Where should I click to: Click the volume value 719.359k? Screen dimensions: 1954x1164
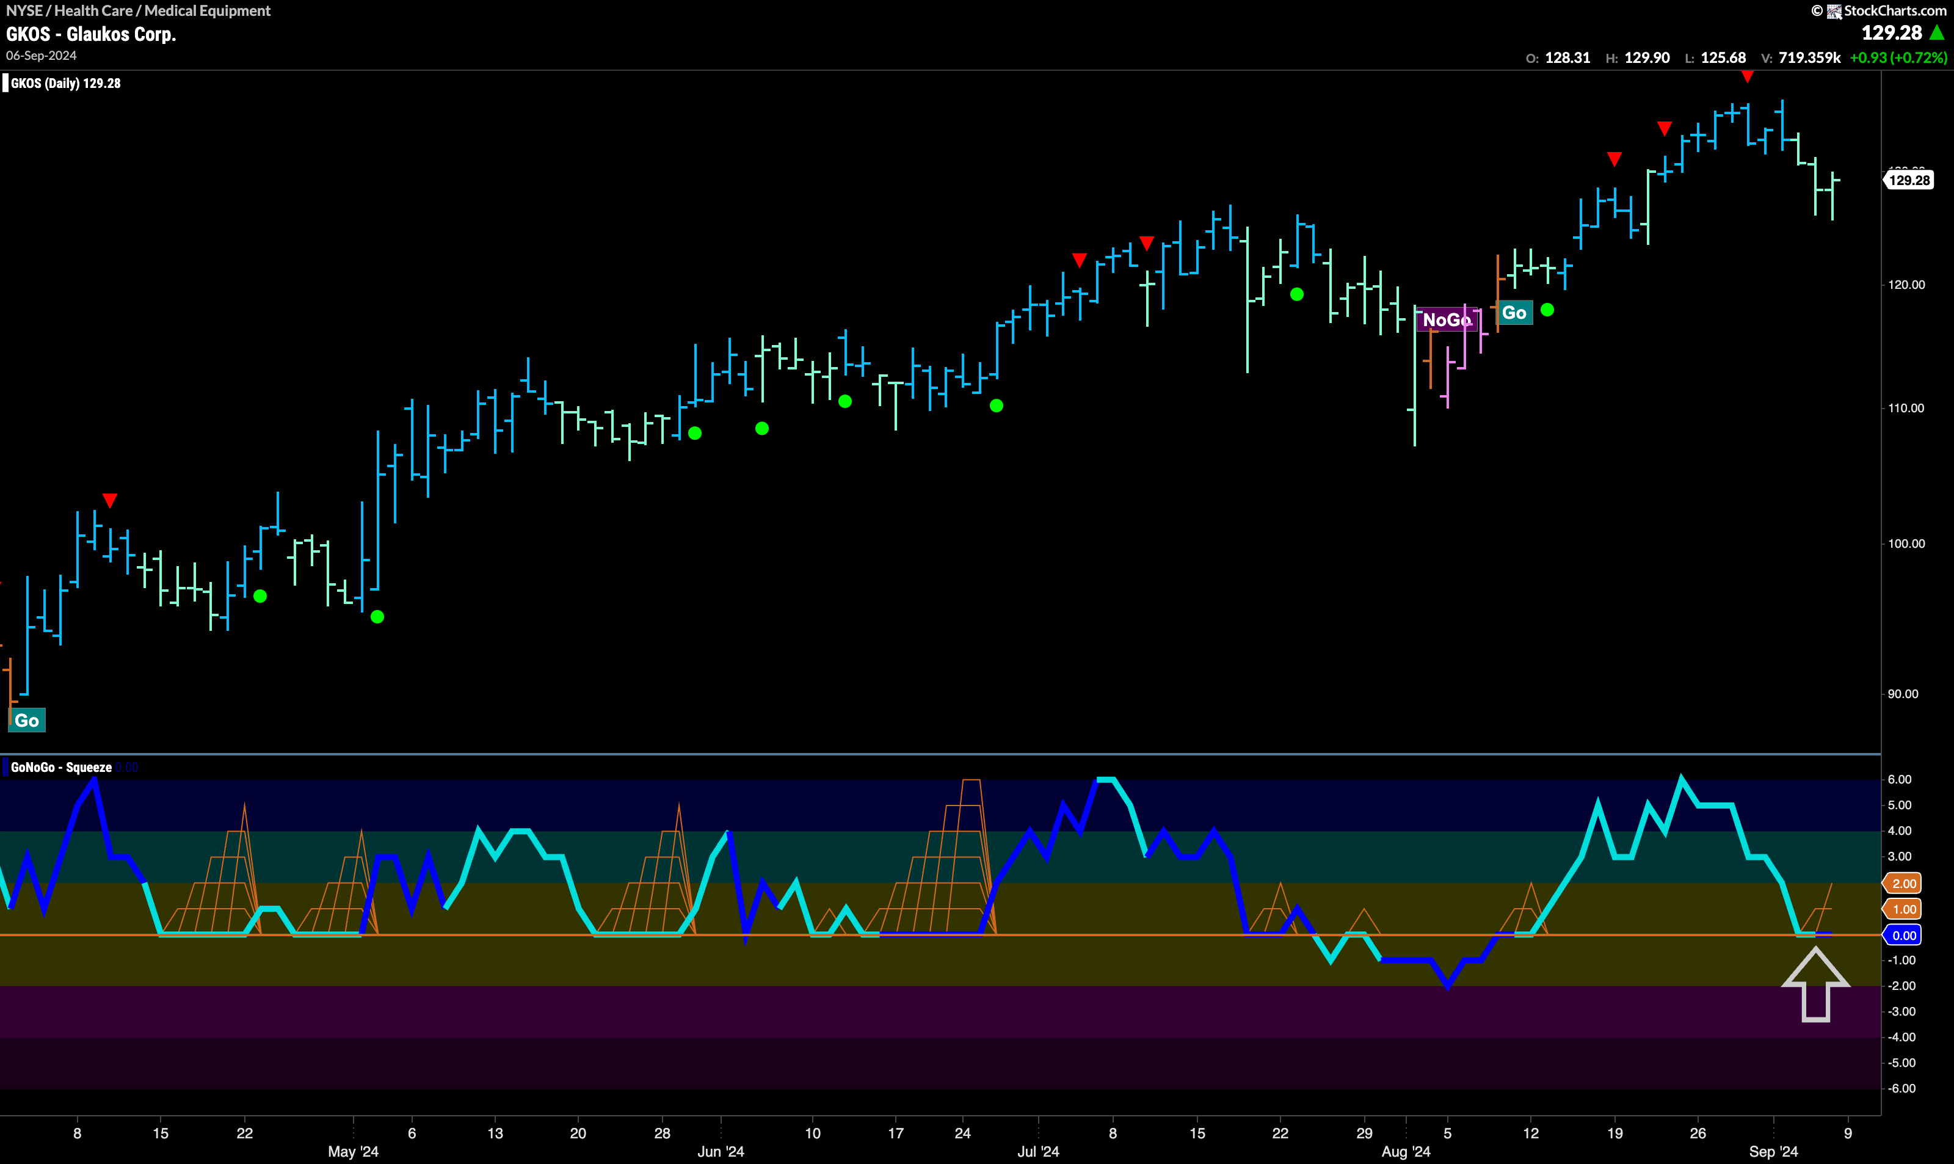(x=1809, y=58)
